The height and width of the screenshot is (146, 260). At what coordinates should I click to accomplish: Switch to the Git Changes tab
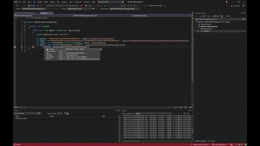pyautogui.click(x=211, y=141)
